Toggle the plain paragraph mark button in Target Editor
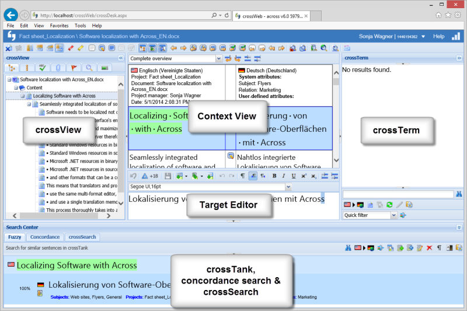467x311 pixels. point(243,176)
